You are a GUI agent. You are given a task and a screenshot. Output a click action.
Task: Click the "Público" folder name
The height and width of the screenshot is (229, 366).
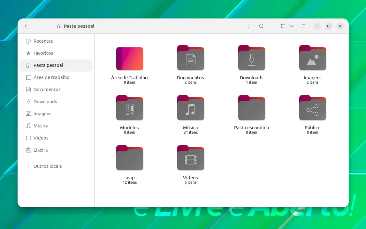coord(313,127)
